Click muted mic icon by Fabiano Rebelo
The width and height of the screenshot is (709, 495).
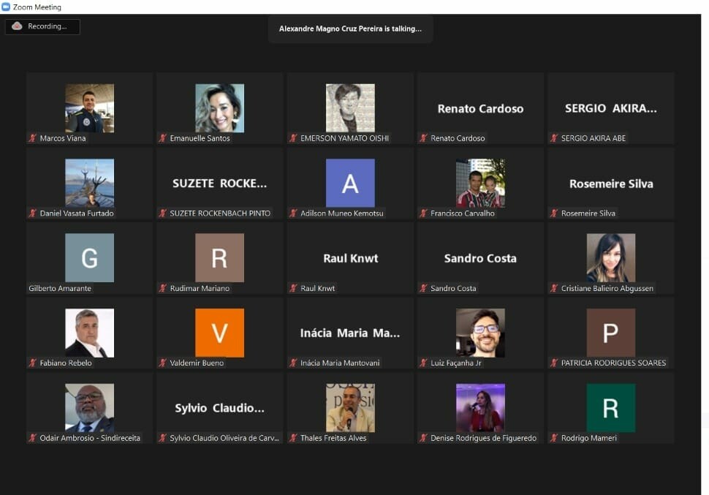(33, 363)
